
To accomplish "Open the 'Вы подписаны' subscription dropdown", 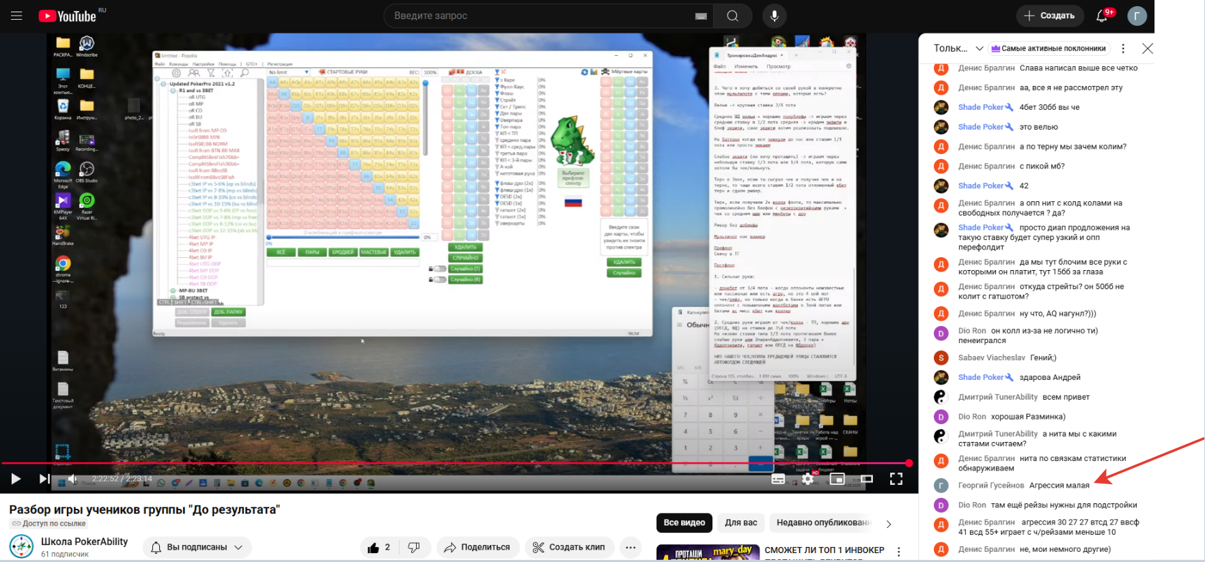I will [197, 547].
